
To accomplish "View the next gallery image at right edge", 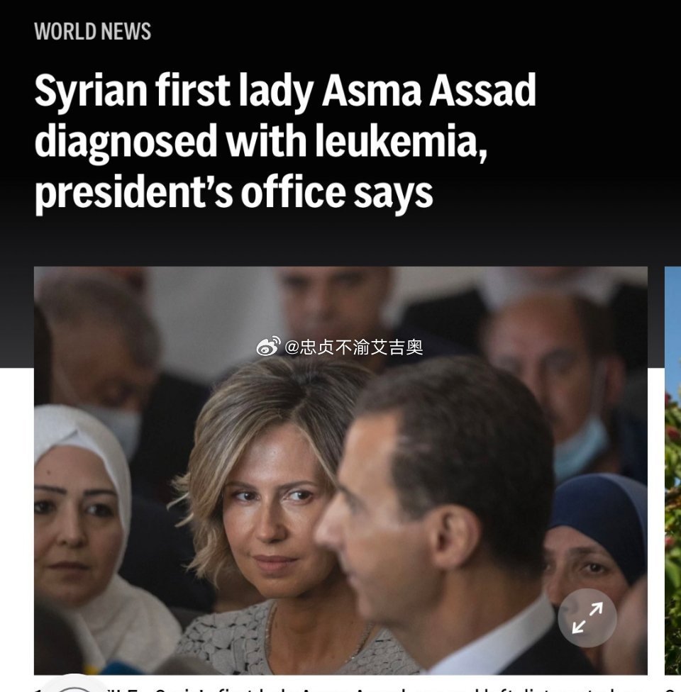I will click(672, 470).
